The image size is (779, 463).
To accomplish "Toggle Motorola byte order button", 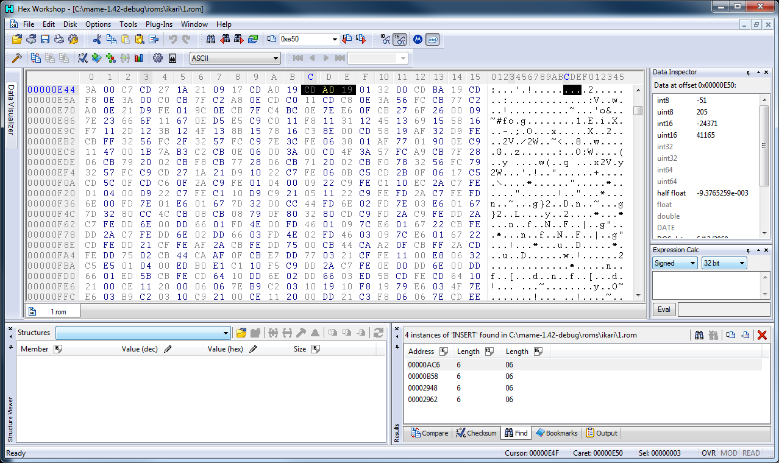I will [x=418, y=39].
